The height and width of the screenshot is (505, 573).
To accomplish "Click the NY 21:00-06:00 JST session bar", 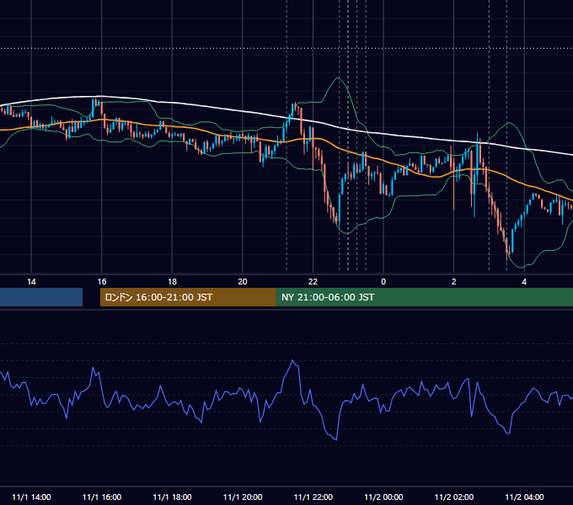I will coord(424,297).
